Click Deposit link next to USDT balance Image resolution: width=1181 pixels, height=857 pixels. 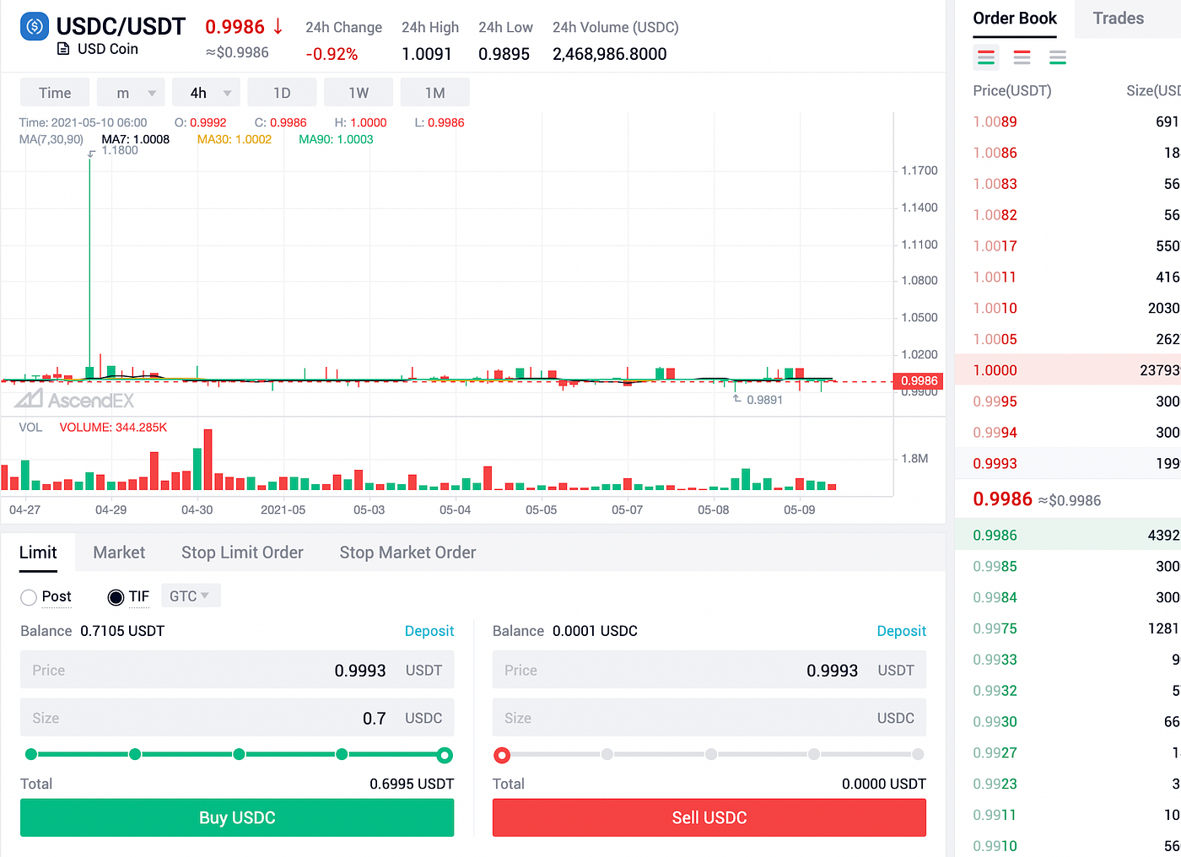pos(429,631)
